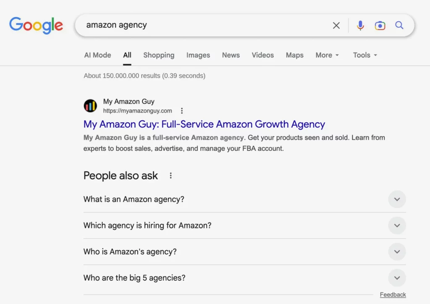Click the My Amazon Guy site favicon
The height and width of the screenshot is (304, 430).
pos(90,105)
